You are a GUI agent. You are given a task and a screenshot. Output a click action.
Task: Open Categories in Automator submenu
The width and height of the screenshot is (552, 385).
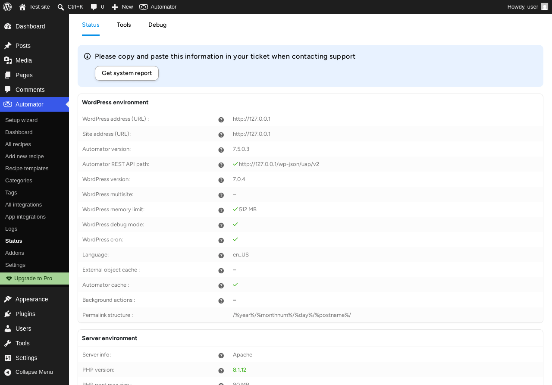click(34, 180)
